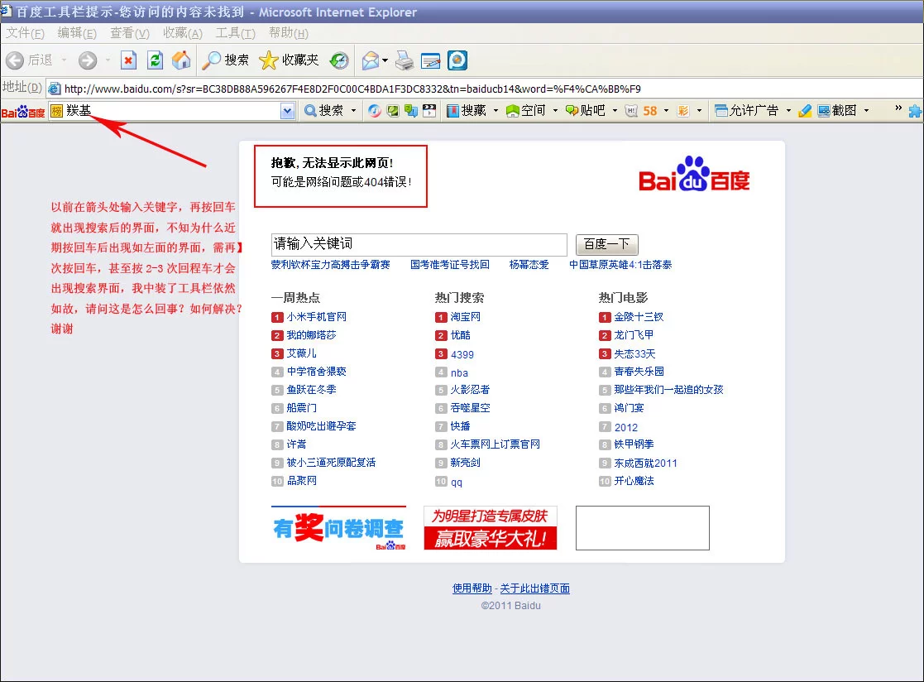Viewport: 924px width, 682px height.
Task: Open the 查看(V) menu
Action: coord(130,33)
